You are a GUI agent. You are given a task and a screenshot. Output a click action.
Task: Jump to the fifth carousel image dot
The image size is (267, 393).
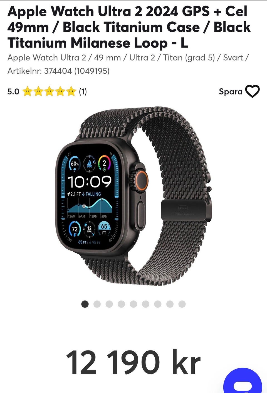click(133, 304)
